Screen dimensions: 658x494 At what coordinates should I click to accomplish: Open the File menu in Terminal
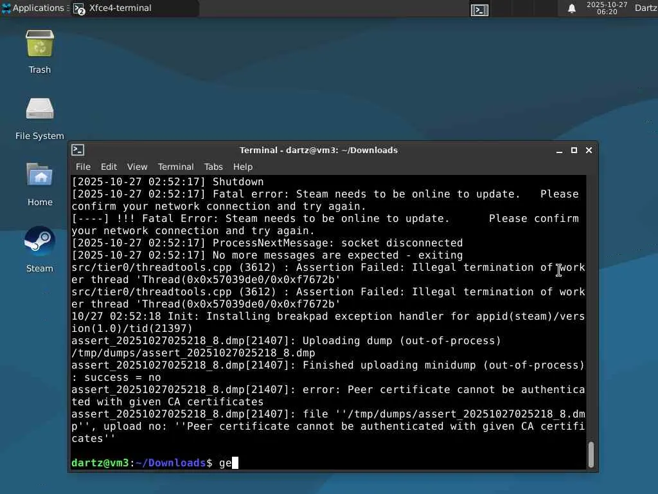point(83,167)
